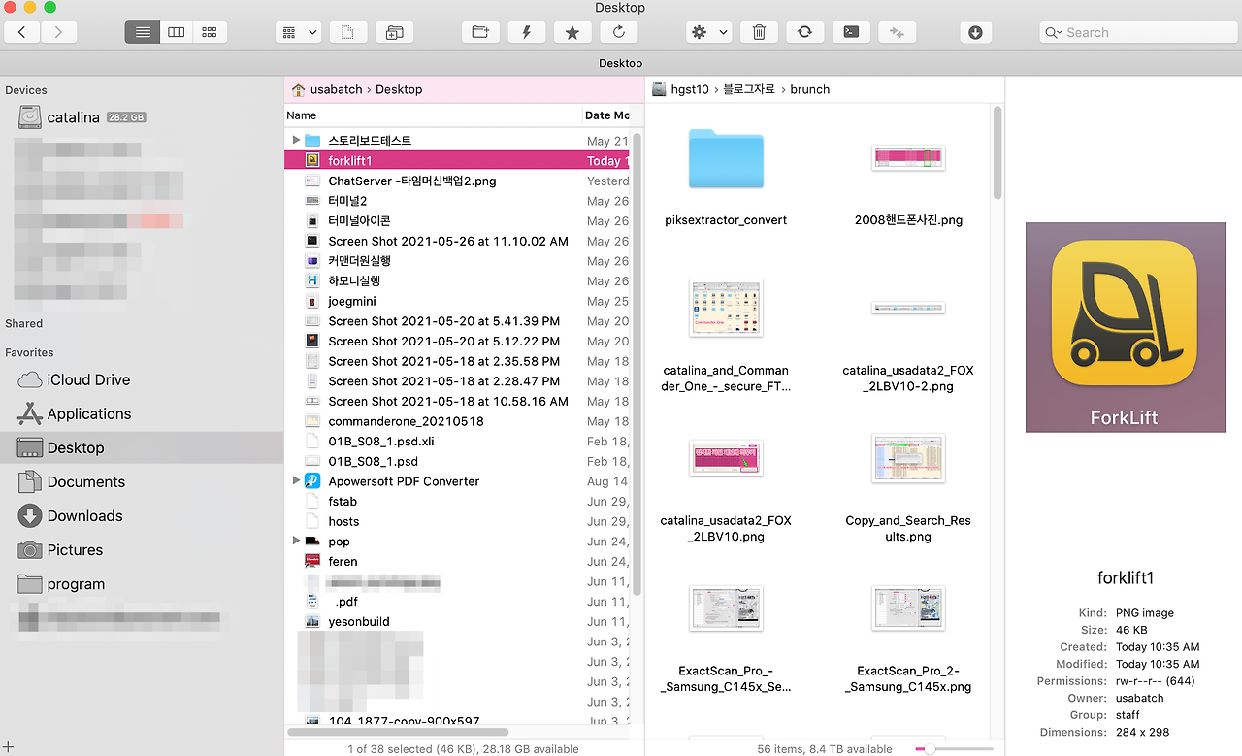Select the forklift1 file row
This screenshot has width=1242, height=756.
click(x=458, y=160)
